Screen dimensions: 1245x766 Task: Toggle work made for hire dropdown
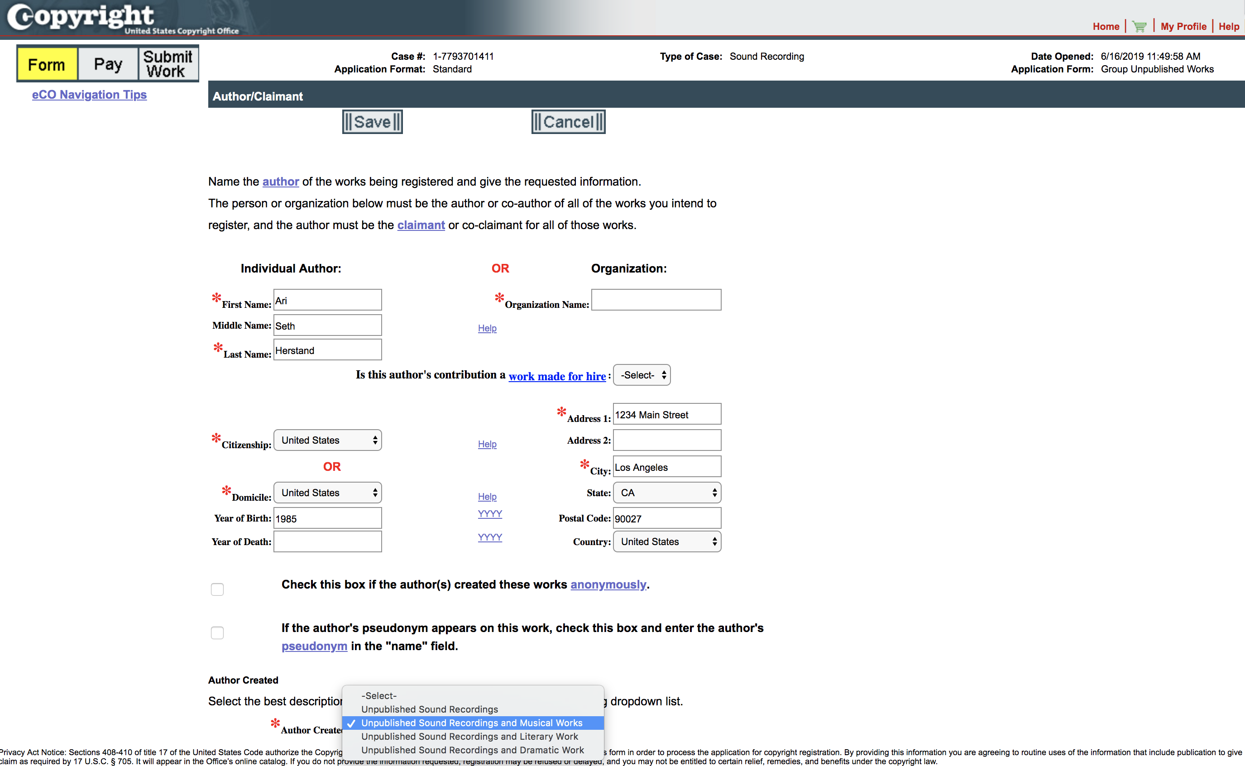pos(642,373)
